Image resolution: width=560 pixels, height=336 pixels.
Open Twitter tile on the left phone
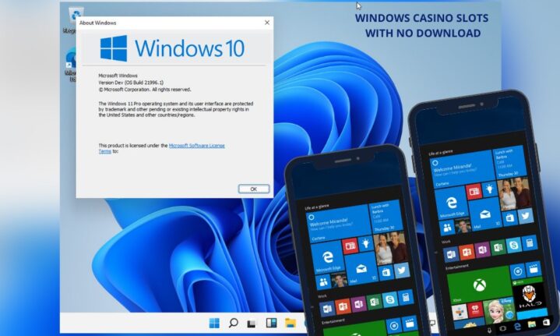pyautogui.click(x=402, y=271)
